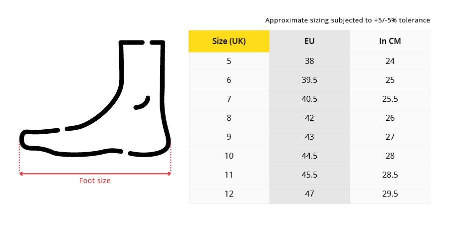452x245 pixels.
Task: Click the sizing tolerance note text
Action: coord(347,20)
